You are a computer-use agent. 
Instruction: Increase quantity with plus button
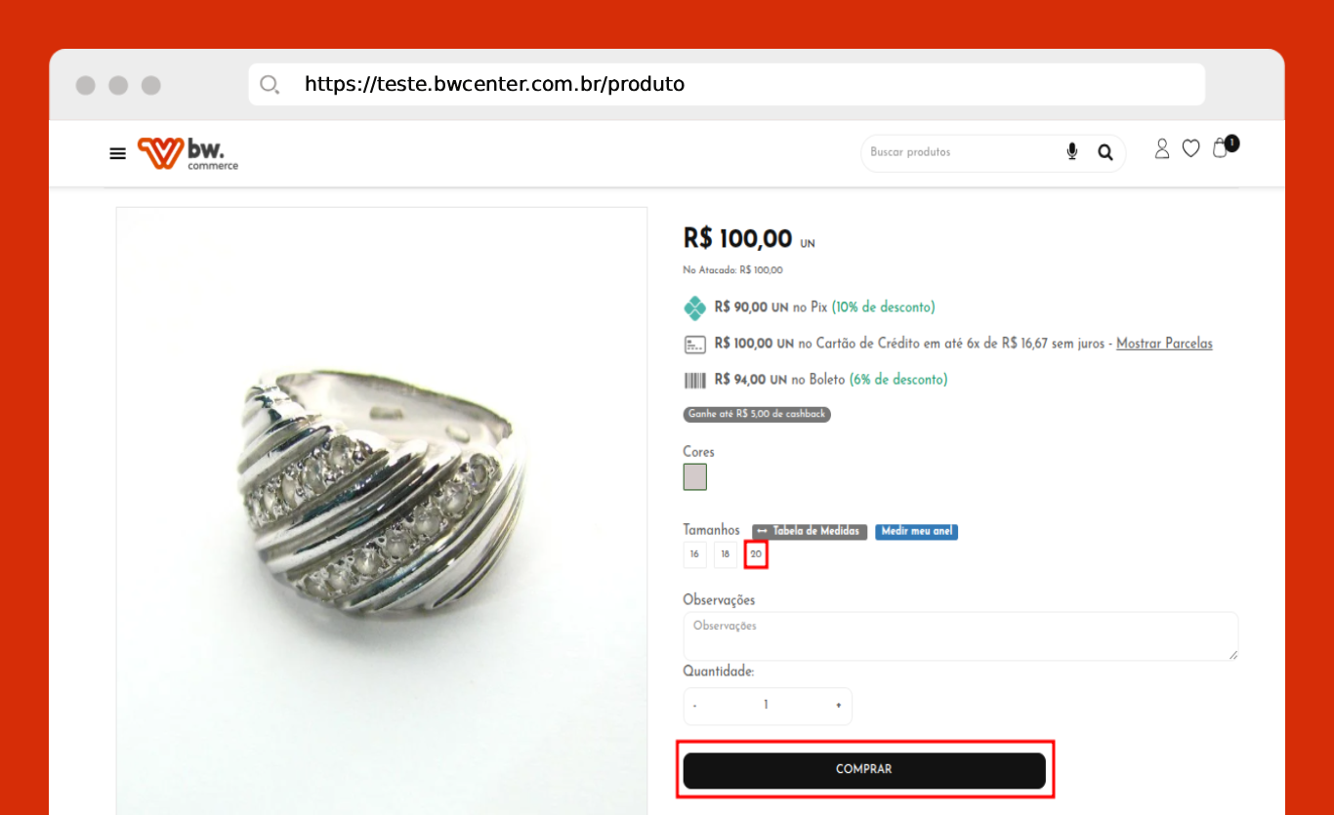pos(838,706)
